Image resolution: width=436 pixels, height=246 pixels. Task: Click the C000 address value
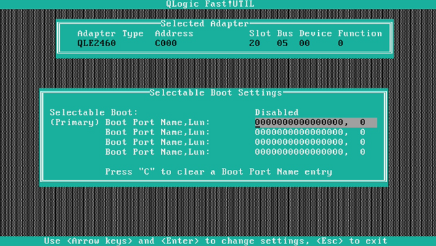click(166, 43)
